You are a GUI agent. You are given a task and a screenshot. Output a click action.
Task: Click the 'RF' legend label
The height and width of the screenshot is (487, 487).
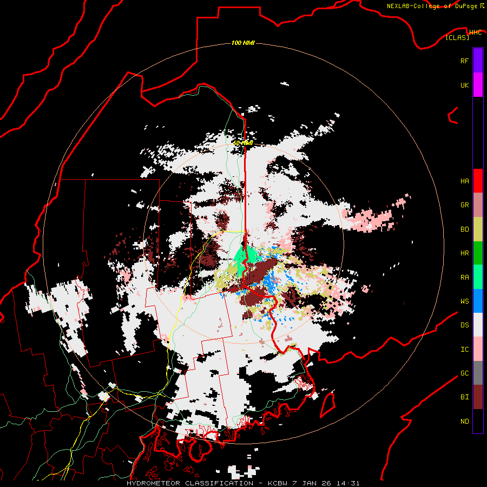[x=464, y=61]
